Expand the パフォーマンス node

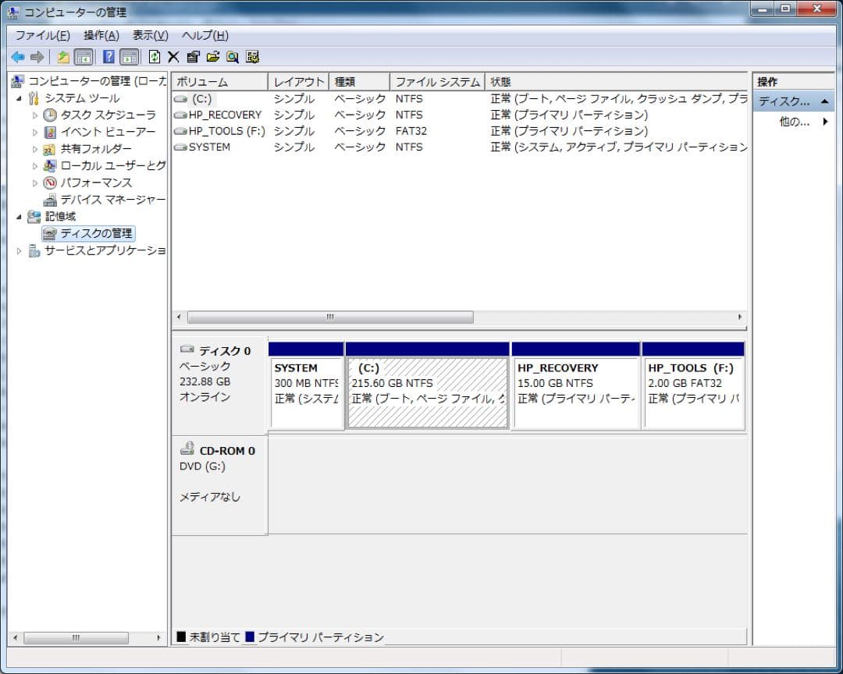35,183
